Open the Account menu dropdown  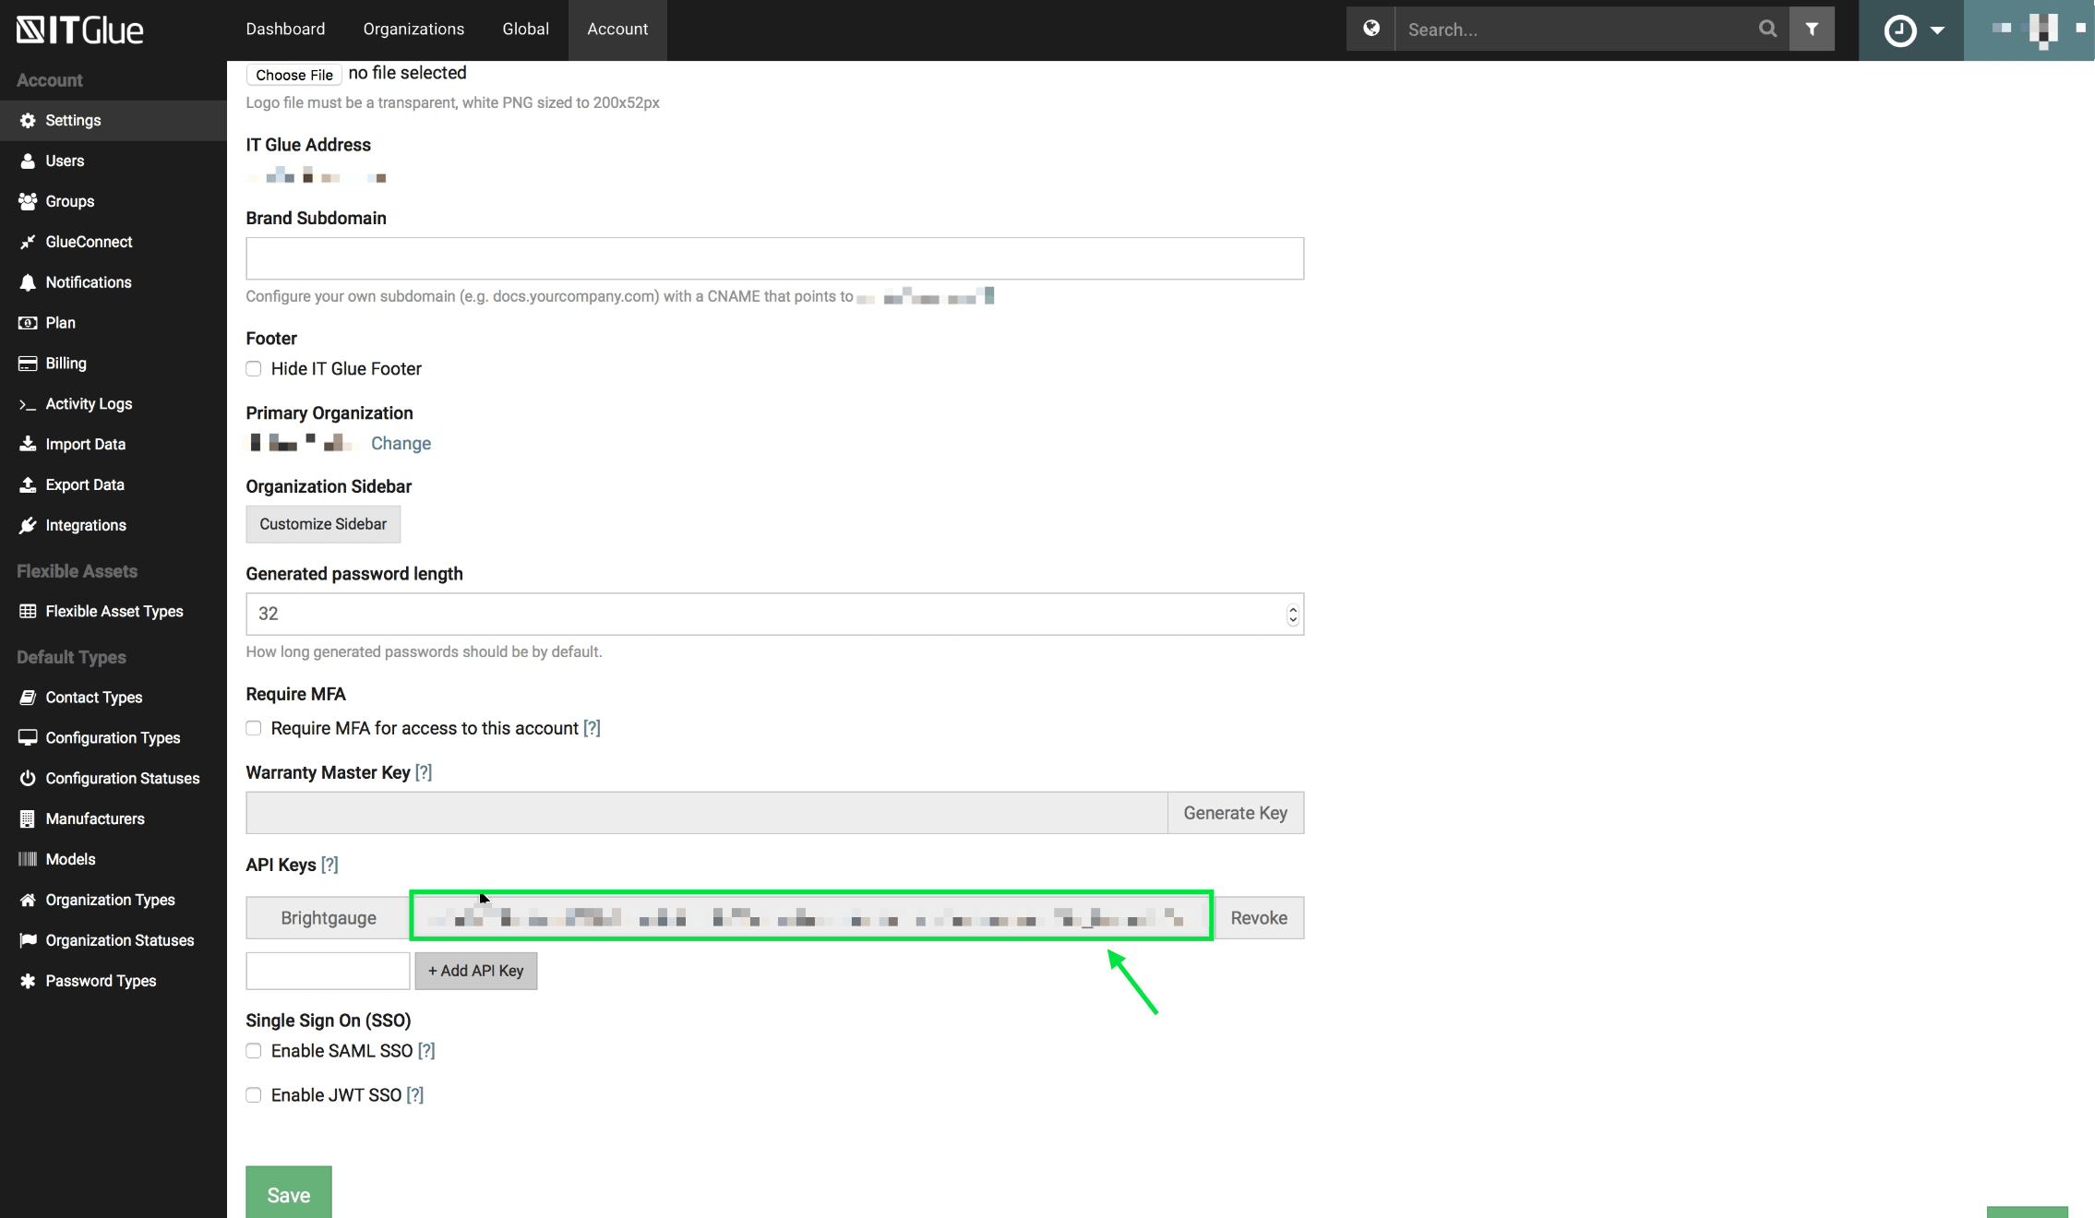pyautogui.click(x=617, y=29)
